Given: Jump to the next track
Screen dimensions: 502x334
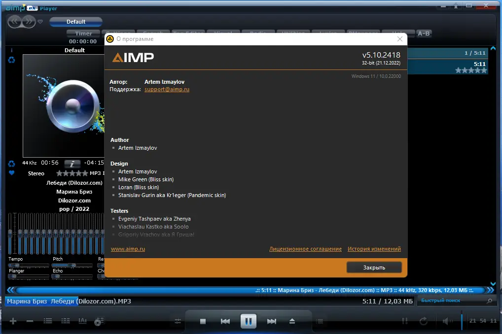Looking at the screenshot, I should click(272, 321).
